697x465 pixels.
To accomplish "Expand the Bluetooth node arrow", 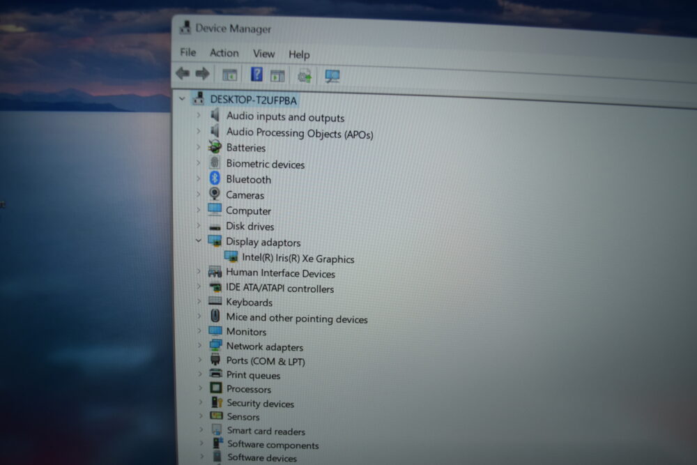I will pyautogui.click(x=198, y=178).
